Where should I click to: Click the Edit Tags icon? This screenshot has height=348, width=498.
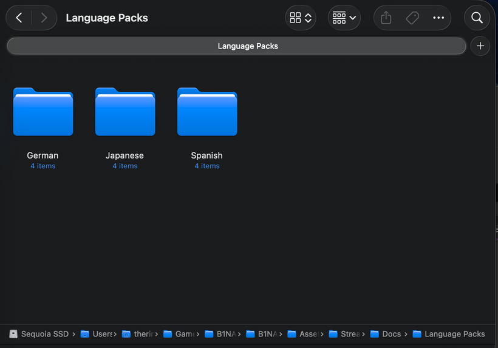tap(412, 18)
